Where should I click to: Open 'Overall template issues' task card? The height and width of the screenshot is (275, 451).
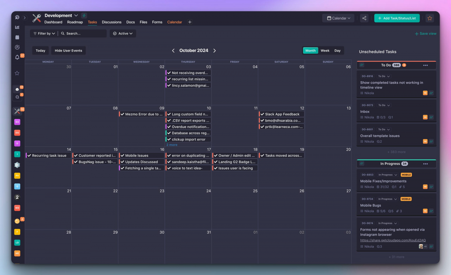coord(396,135)
